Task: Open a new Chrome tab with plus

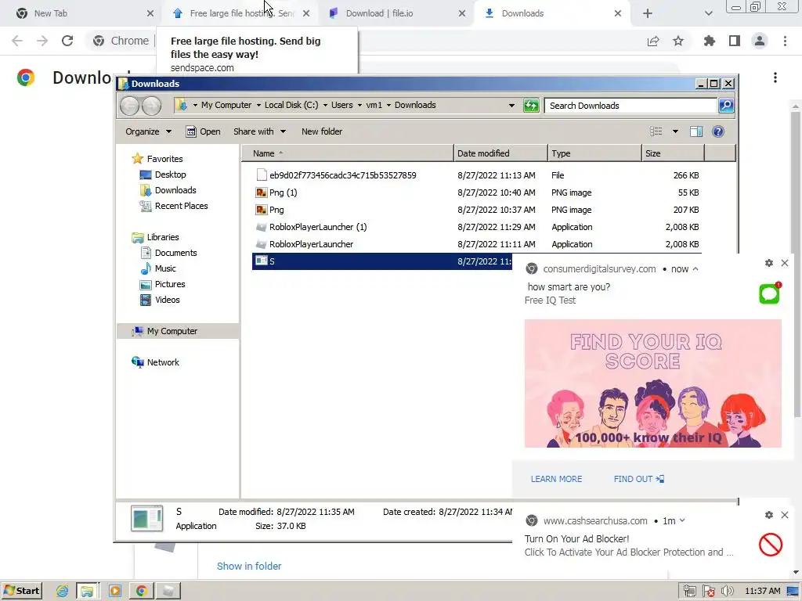Action: (648, 13)
